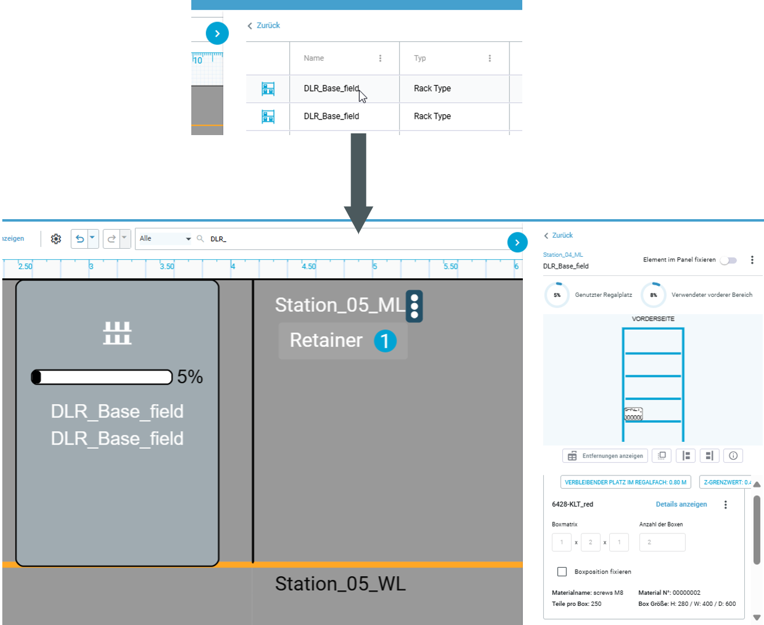Open settings with the gear icon
The image size is (764, 625).
click(x=56, y=239)
